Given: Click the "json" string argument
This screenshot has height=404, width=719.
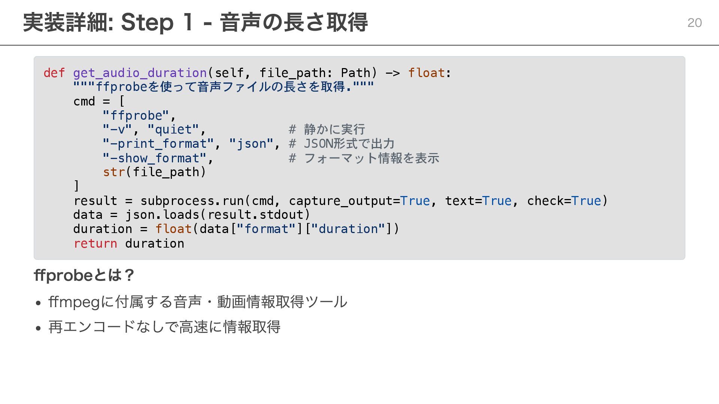Looking at the screenshot, I should coord(251,144).
